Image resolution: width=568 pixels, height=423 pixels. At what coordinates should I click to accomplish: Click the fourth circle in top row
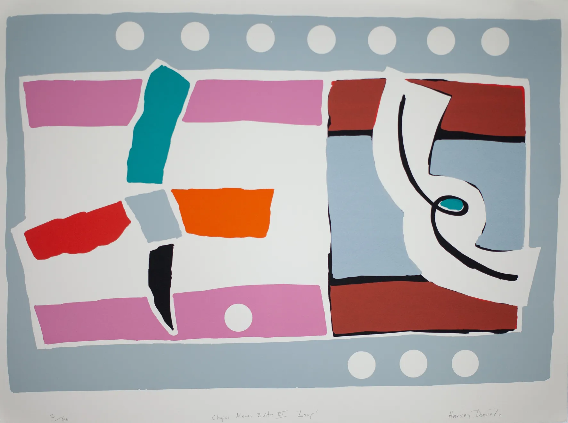click(x=321, y=40)
